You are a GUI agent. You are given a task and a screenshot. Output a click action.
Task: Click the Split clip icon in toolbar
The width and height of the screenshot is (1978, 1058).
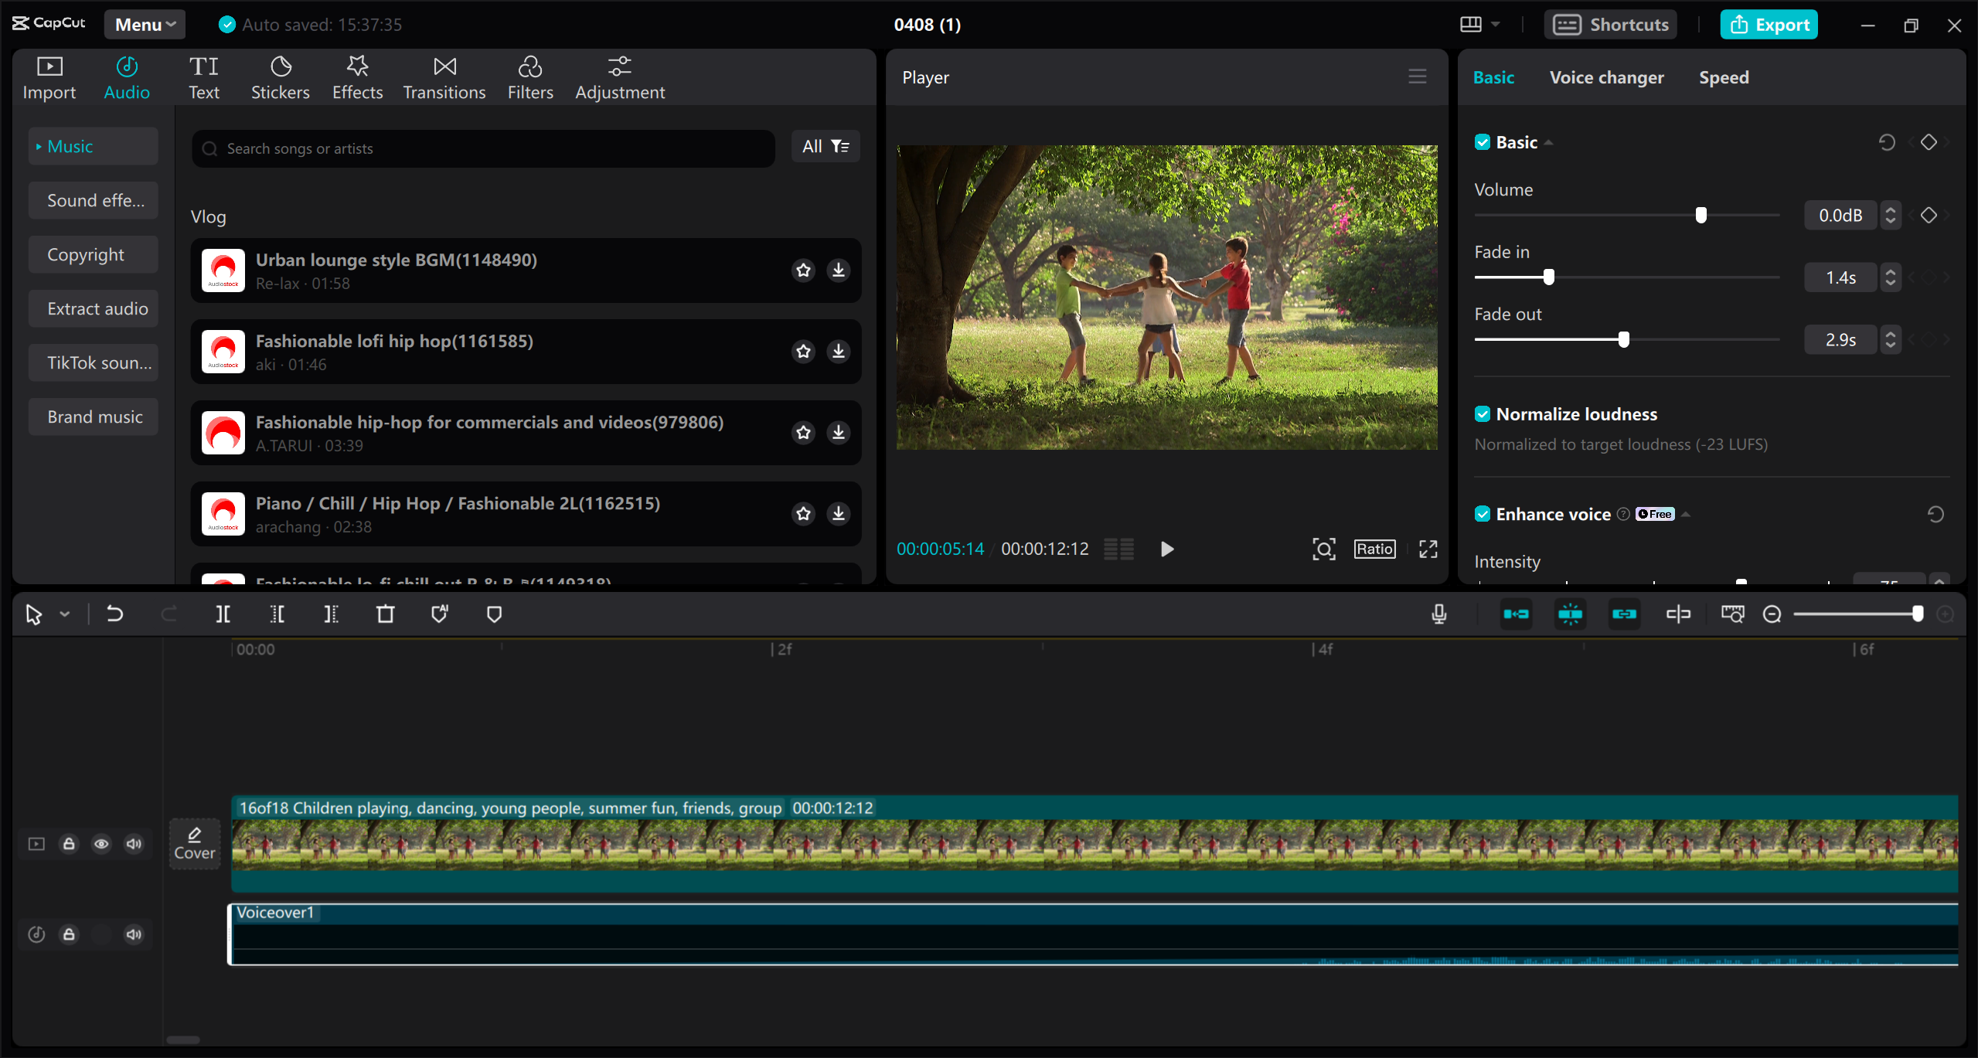tap(223, 614)
